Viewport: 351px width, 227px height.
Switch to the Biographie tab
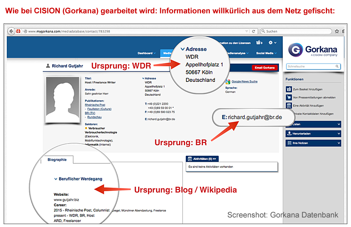57,160
